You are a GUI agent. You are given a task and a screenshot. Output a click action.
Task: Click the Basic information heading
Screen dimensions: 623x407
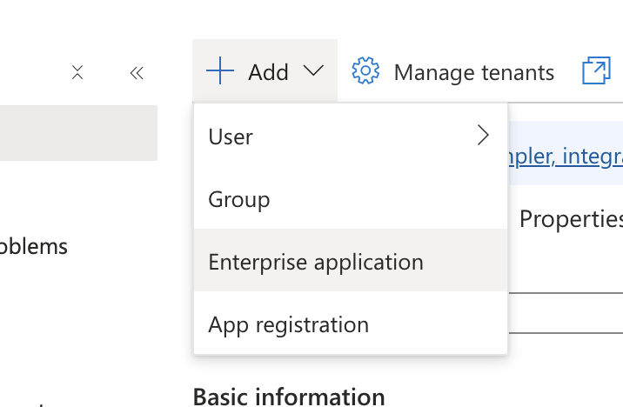(x=289, y=397)
